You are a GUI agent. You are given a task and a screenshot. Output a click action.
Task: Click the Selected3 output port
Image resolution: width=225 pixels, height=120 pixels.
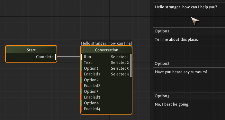131,68
